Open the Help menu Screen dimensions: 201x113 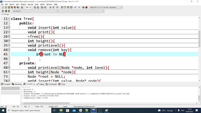point(56,4)
